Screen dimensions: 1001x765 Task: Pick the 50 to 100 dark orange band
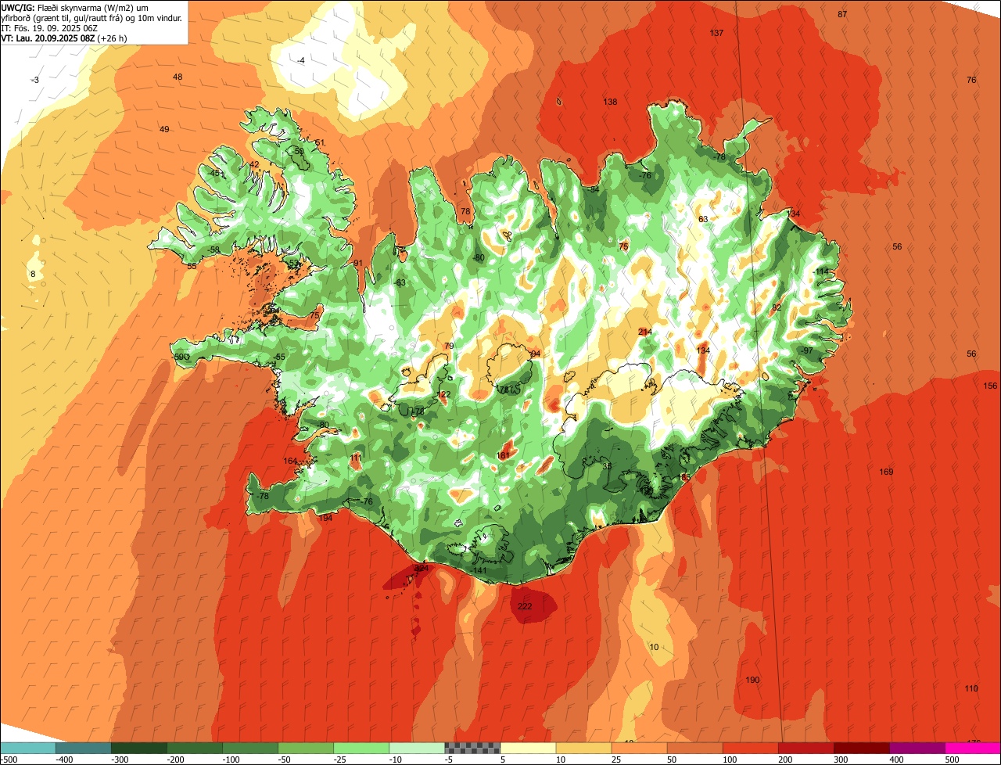coord(694,748)
